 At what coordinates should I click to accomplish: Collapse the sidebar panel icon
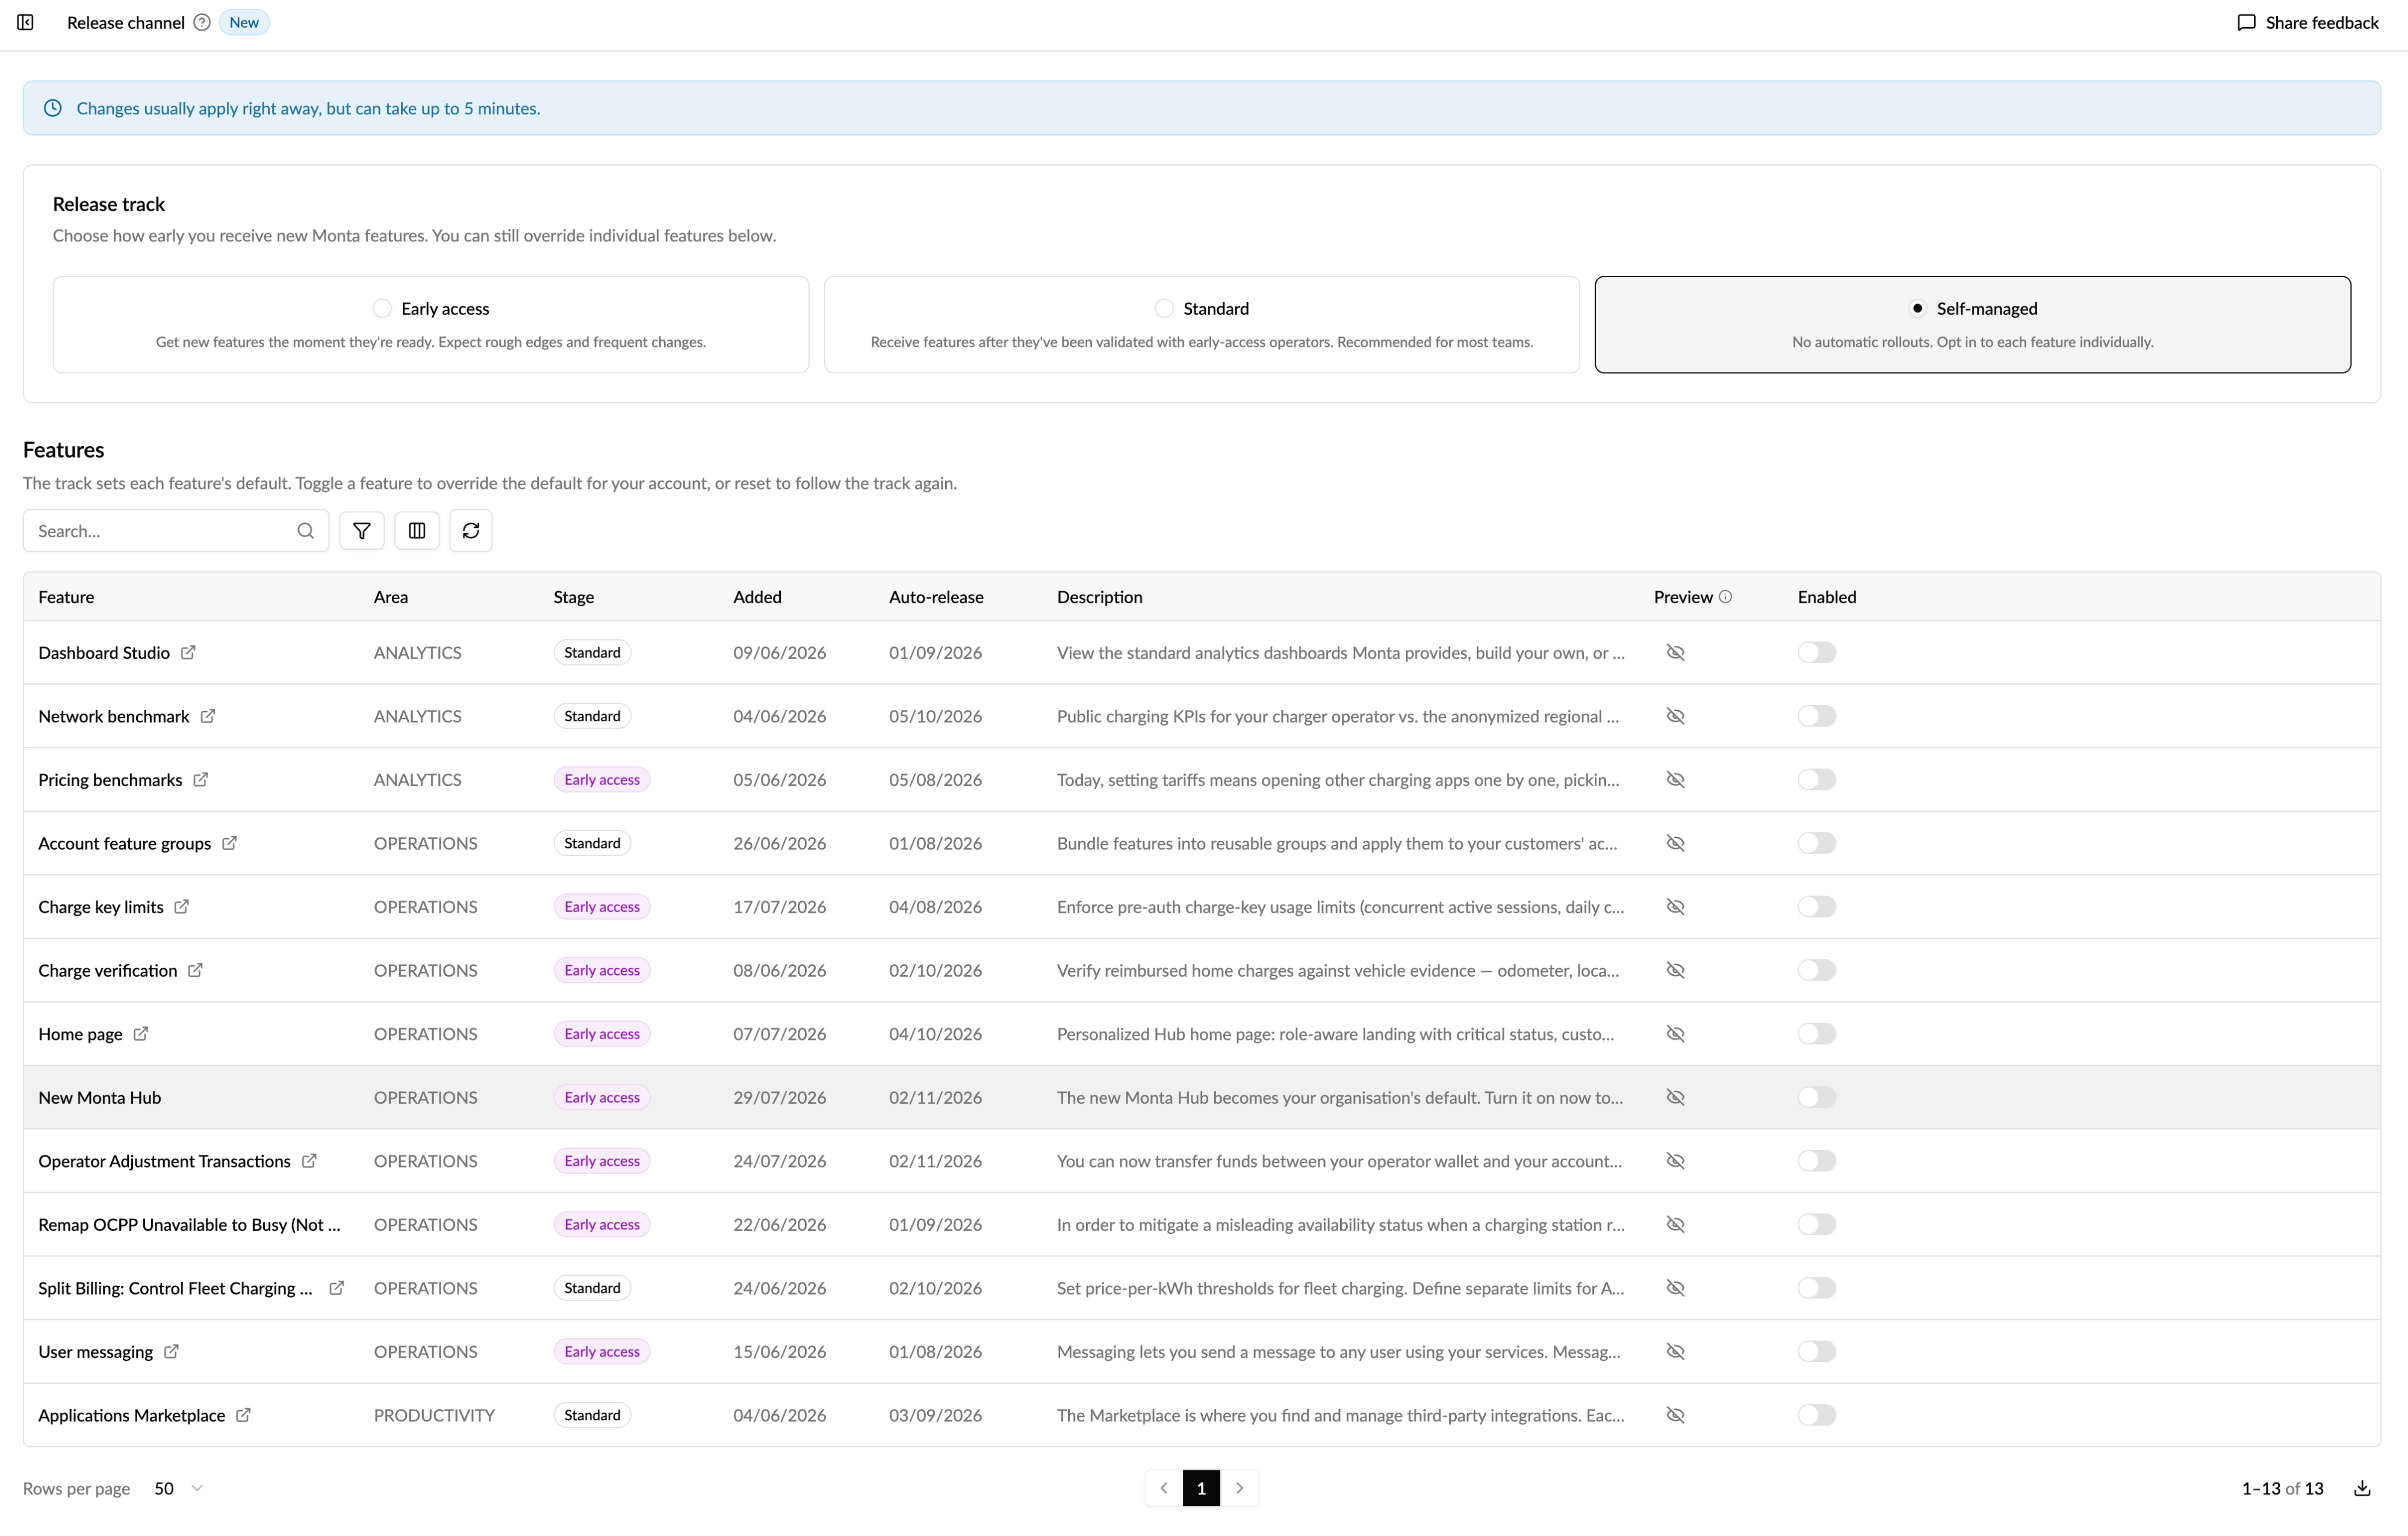point(26,22)
